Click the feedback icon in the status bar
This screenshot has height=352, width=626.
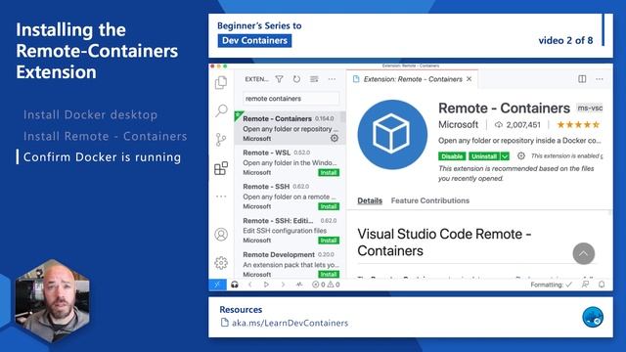[585, 285]
